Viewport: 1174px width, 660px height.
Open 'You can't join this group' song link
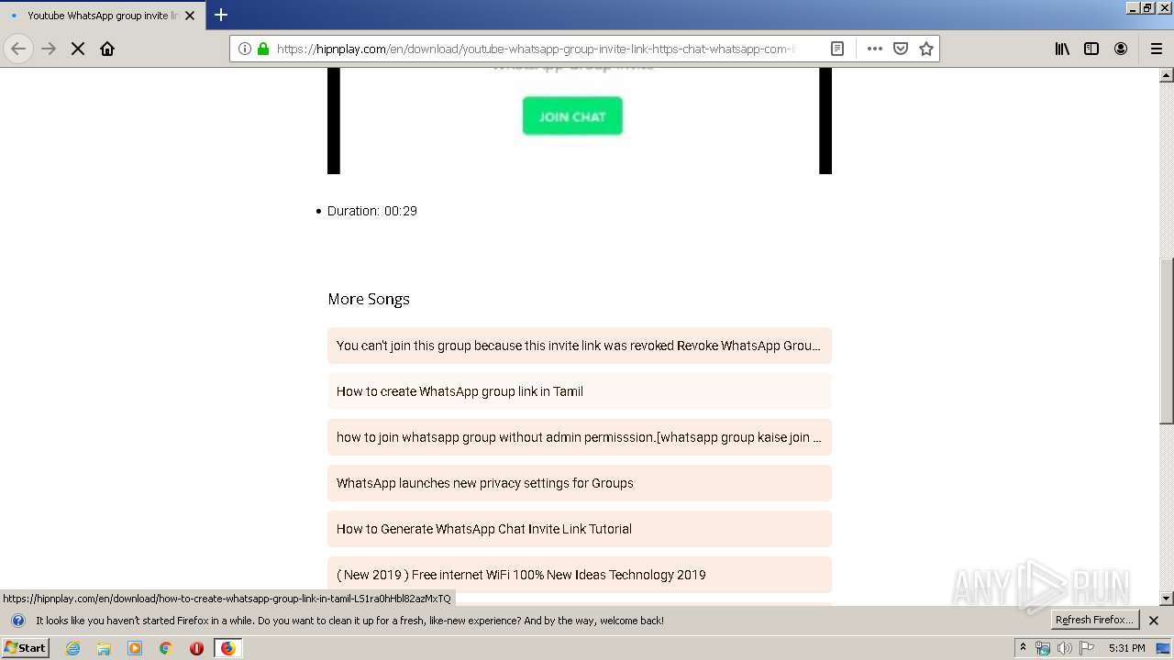click(x=580, y=346)
